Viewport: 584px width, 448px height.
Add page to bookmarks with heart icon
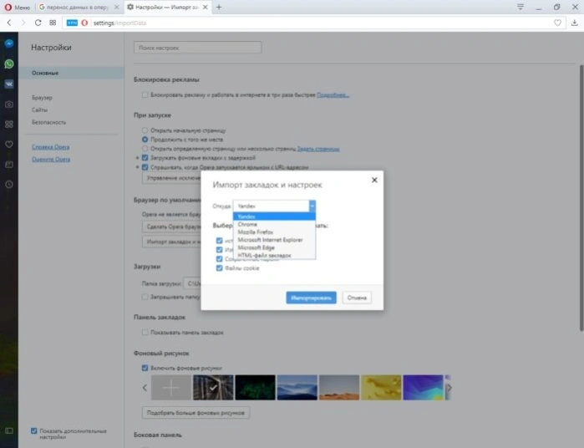click(557, 23)
